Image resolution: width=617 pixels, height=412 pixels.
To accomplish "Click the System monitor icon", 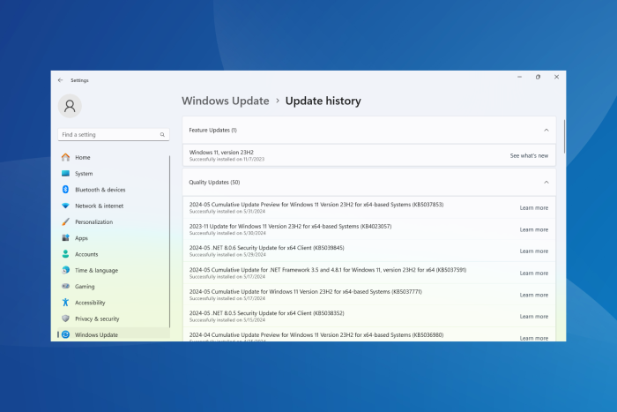I will coord(65,173).
